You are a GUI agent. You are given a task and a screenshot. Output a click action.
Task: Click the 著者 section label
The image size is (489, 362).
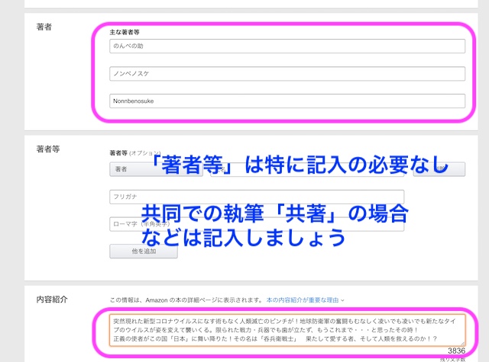pyautogui.click(x=44, y=27)
